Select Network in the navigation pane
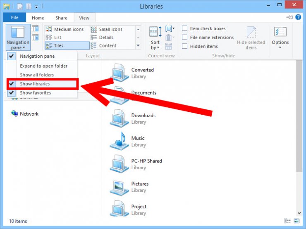Screen dimensions: 306x229 [x=25, y=114]
